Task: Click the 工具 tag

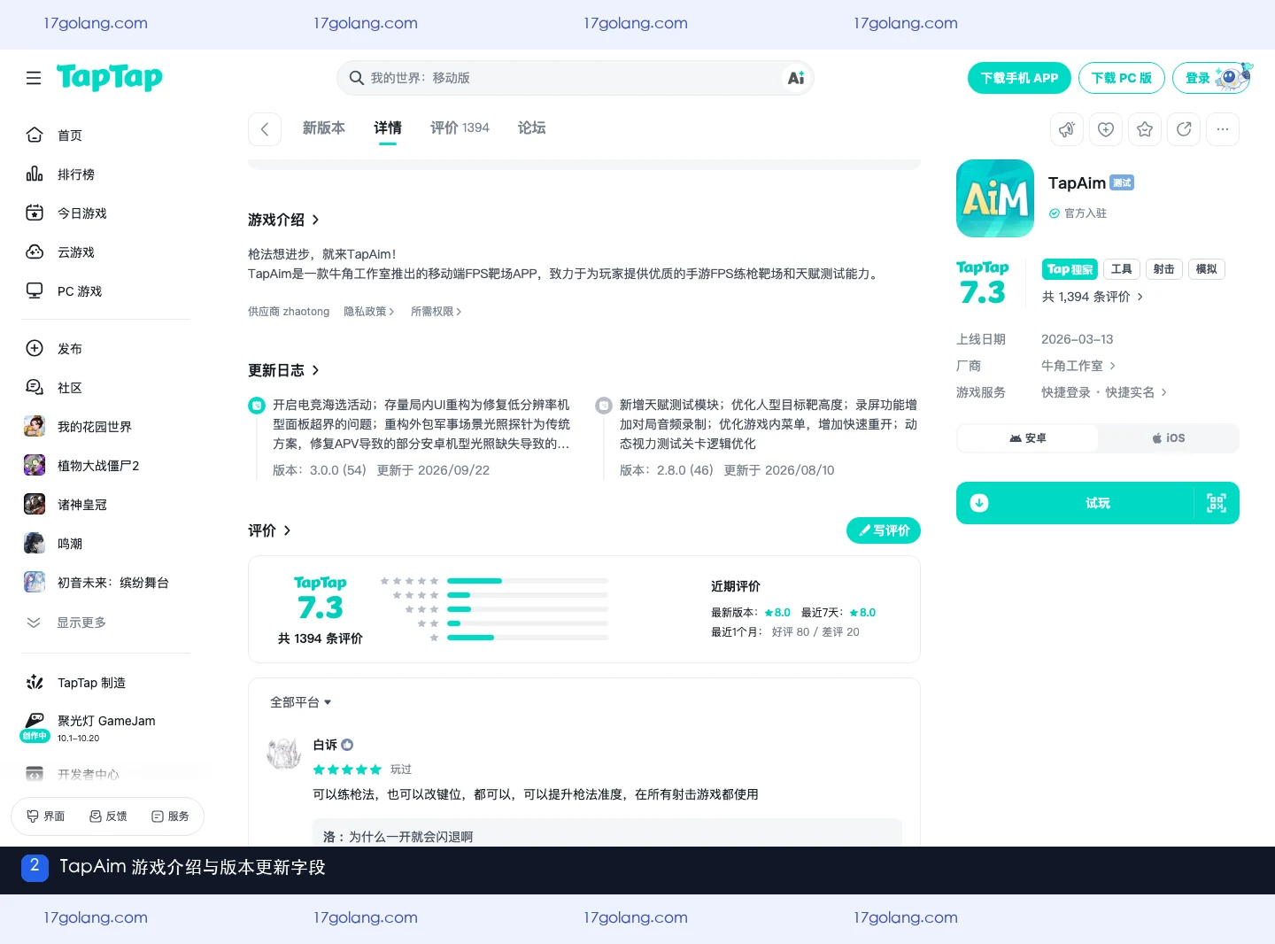Action: [1122, 269]
